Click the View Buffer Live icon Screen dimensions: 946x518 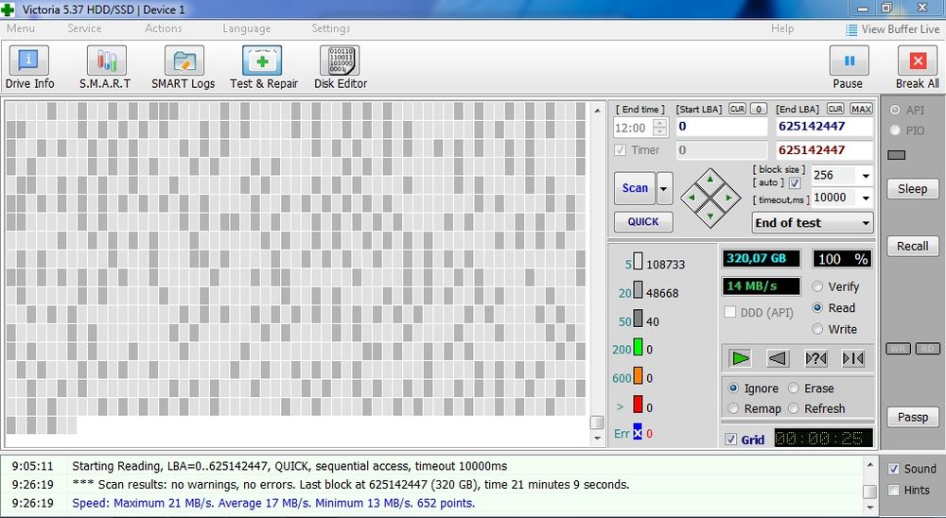point(851,29)
